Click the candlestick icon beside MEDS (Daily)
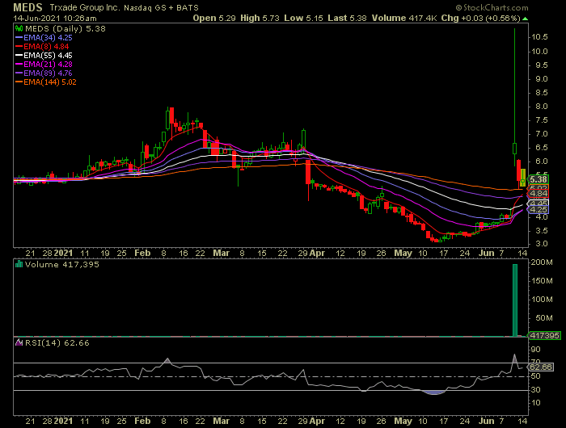The image size is (566, 428). [19, 28]
